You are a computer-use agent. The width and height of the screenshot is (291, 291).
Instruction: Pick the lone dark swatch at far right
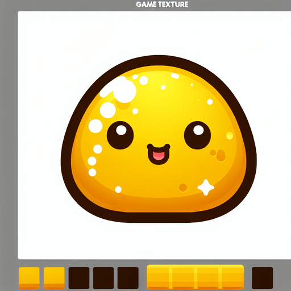(x=263, y=278)
